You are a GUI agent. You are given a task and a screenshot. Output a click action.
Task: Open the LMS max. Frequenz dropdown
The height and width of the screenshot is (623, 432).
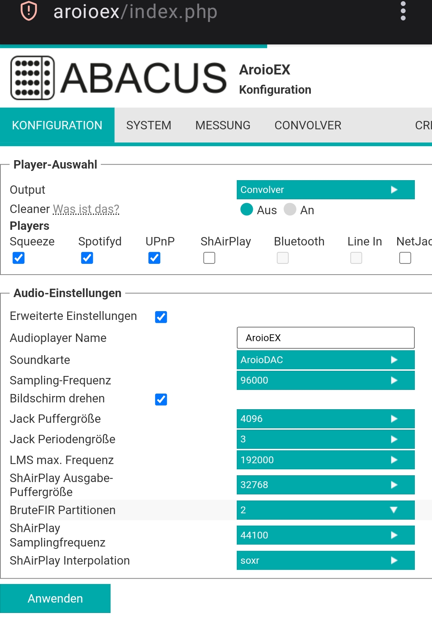326,460
